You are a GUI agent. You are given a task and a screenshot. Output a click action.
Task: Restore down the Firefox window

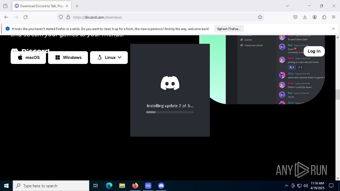[x=322, y=6]
